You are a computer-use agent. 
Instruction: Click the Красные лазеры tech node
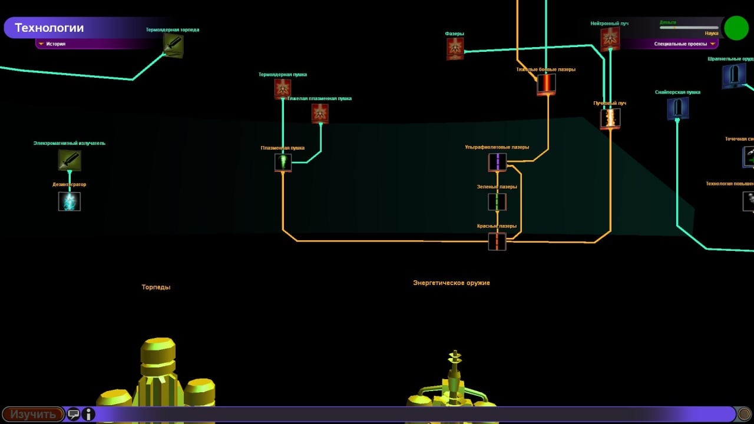point(497,241)
